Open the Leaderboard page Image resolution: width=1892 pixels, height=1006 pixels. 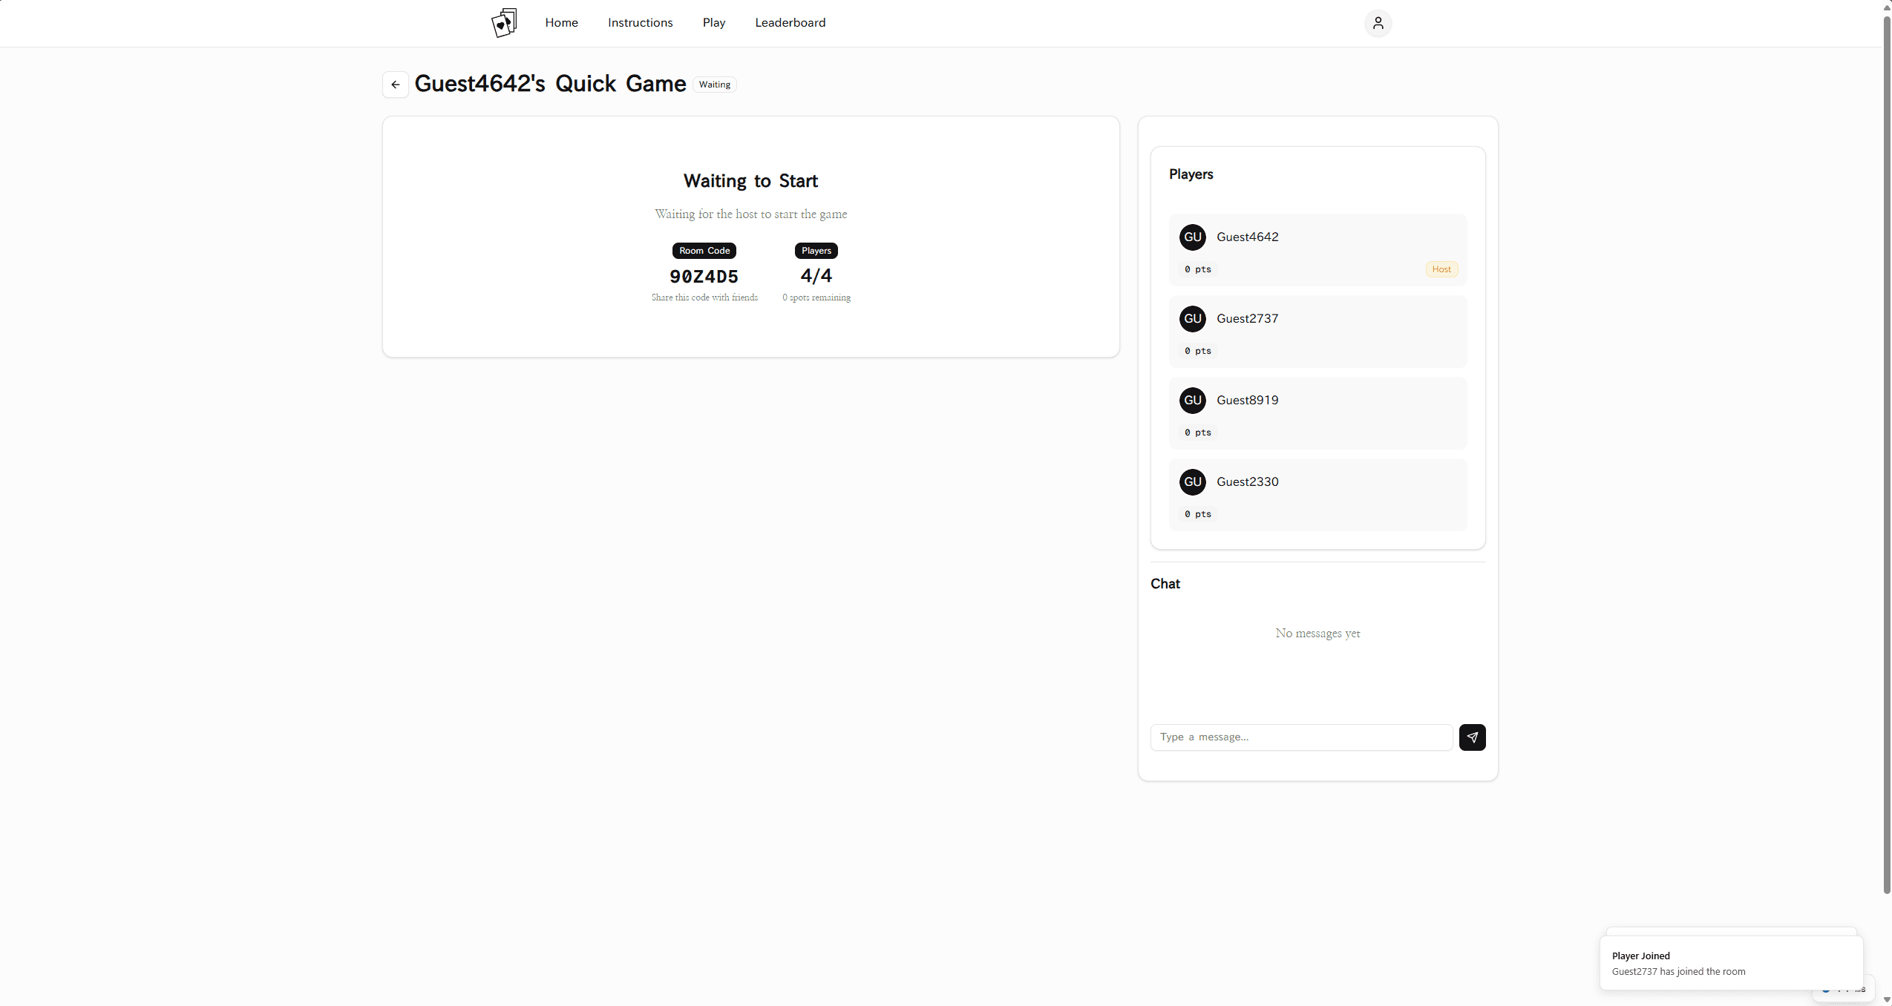(790, 23)
